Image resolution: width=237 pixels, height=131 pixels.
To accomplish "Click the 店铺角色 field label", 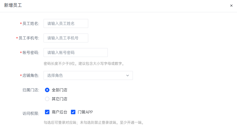I will tap(31, 75).
